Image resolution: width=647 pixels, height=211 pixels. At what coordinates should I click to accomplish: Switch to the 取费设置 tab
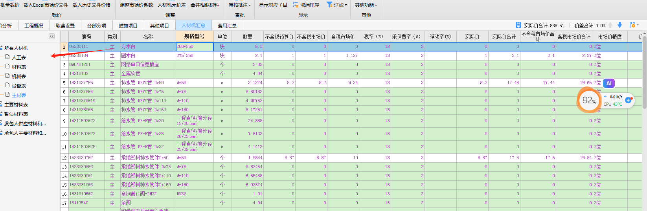tap(65, 26)
